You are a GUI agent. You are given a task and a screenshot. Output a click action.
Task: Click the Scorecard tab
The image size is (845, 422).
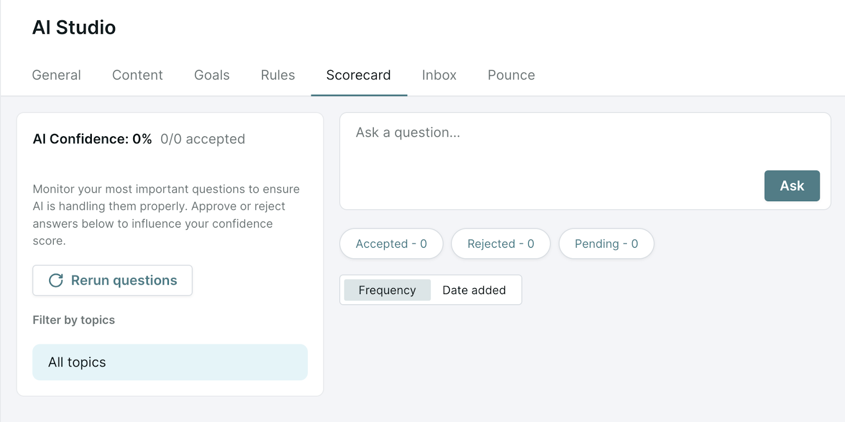(x=359, y=75)
